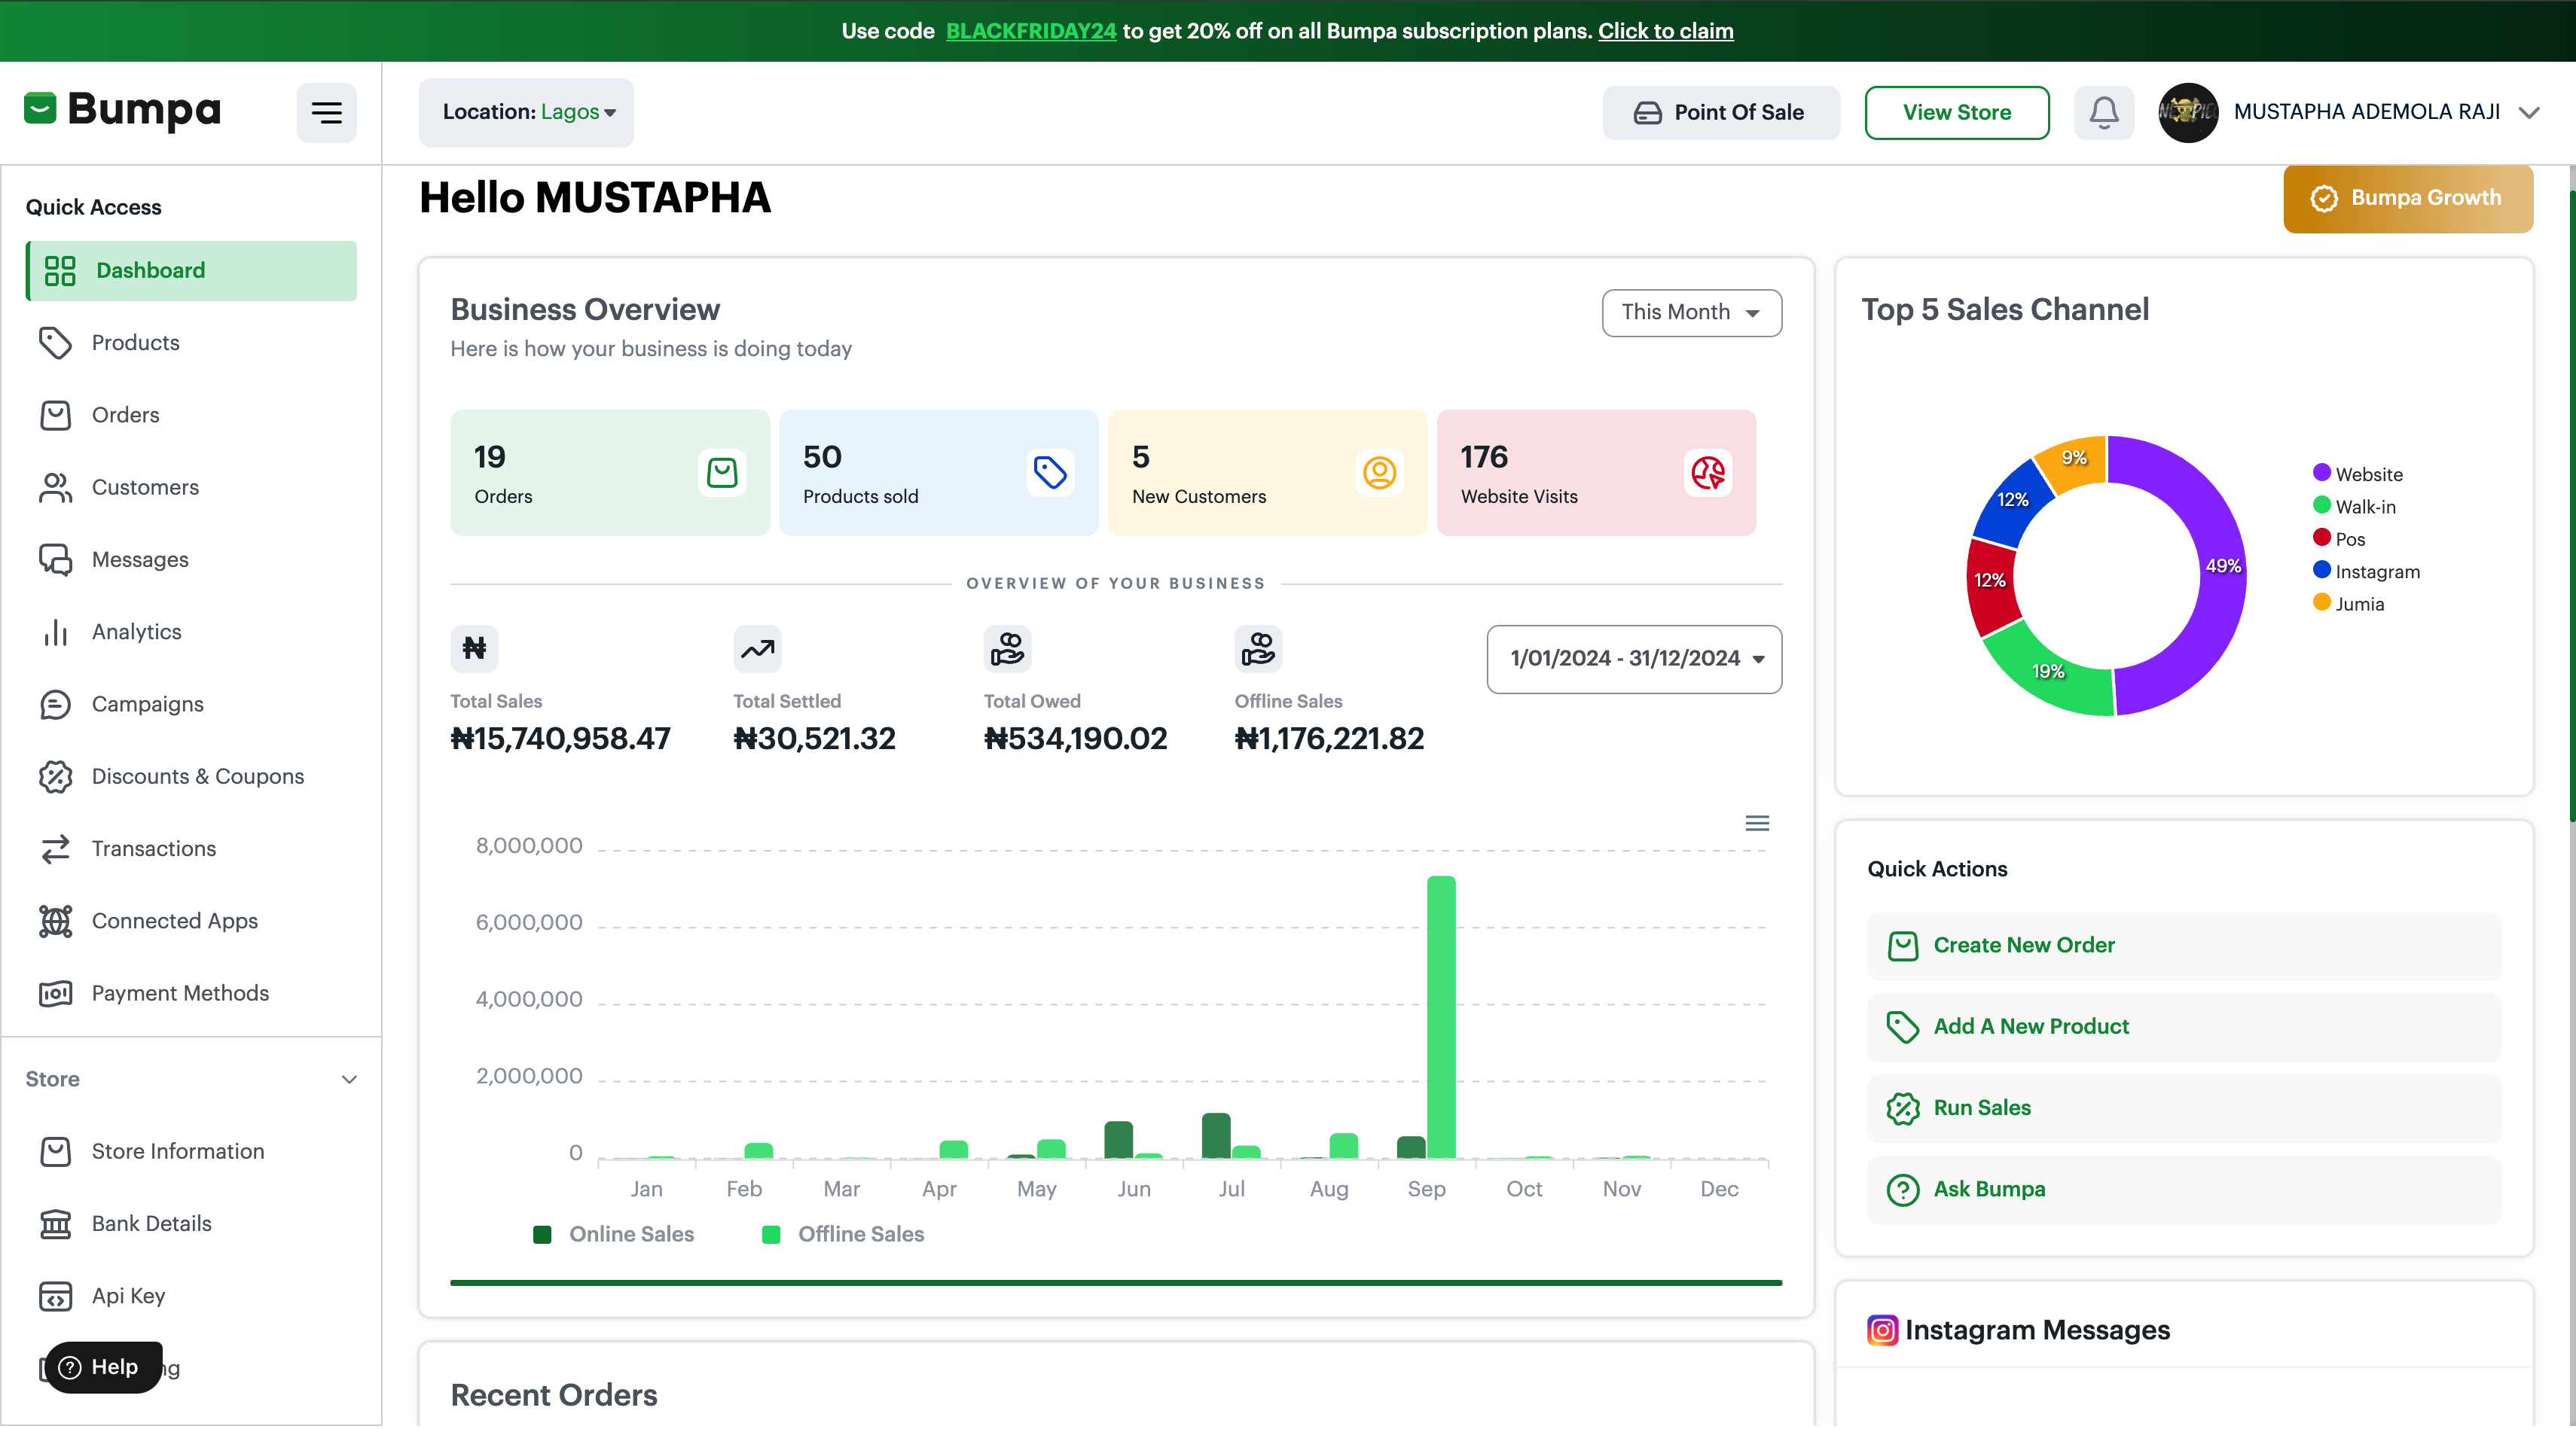Click the Messages chat bubbles icon
Image resolution: width=2576 pixels, height=1429 pixels.
55,559
